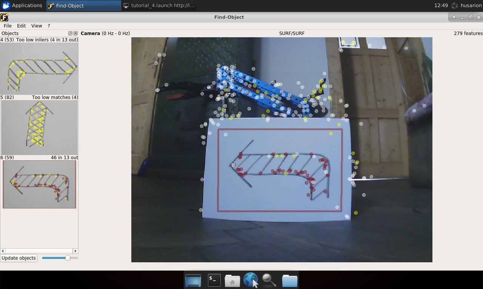The image size is (483, 289).
Task: Click the '46 in 13 out' status text
Action: pyautogui.click(x=65, y=158)
